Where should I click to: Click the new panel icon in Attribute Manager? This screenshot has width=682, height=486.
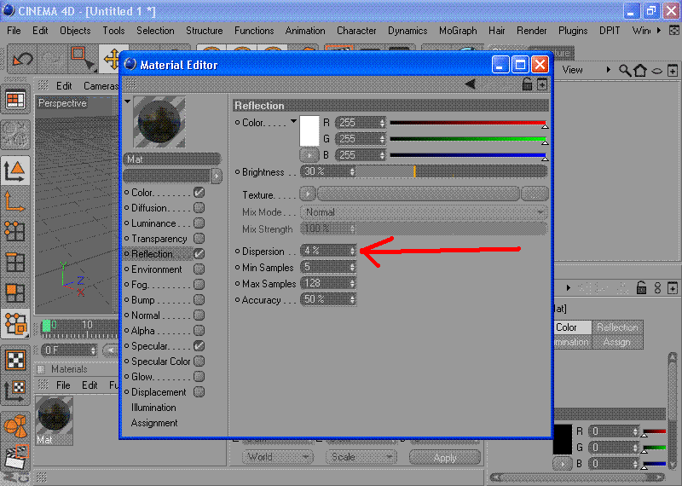point(673,288)
